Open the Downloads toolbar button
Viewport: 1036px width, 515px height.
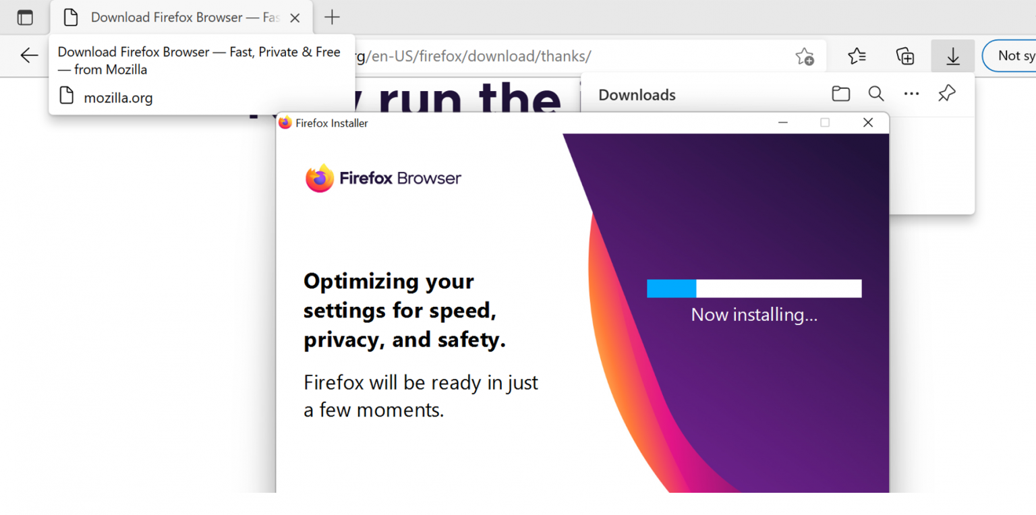click(952, 56)
